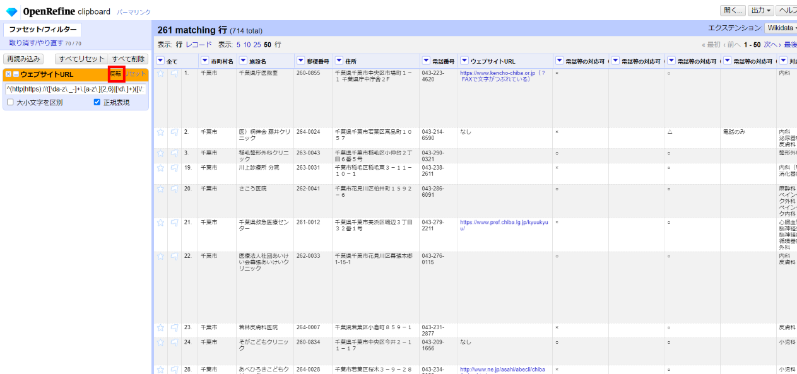This screenshot has height=374, width=797.
Task: Star row 2 藤井クリニック
Action: [160, 132]
